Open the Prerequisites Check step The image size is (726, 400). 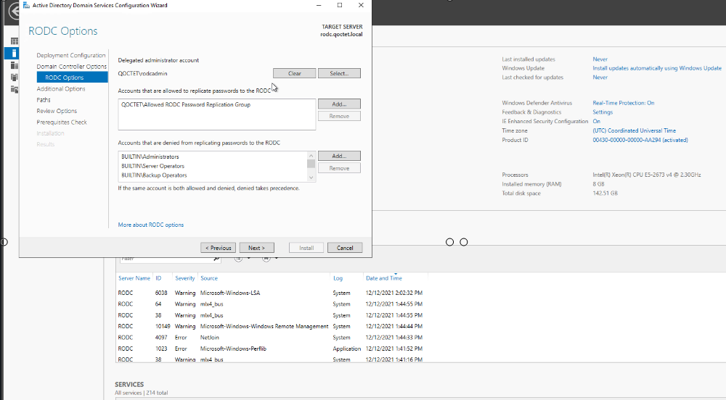point(62,122)
